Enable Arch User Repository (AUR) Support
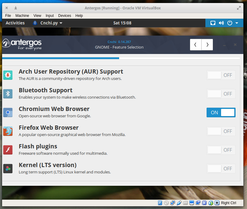The height and width of the screenshot is (209, 247). click(221, 75)
